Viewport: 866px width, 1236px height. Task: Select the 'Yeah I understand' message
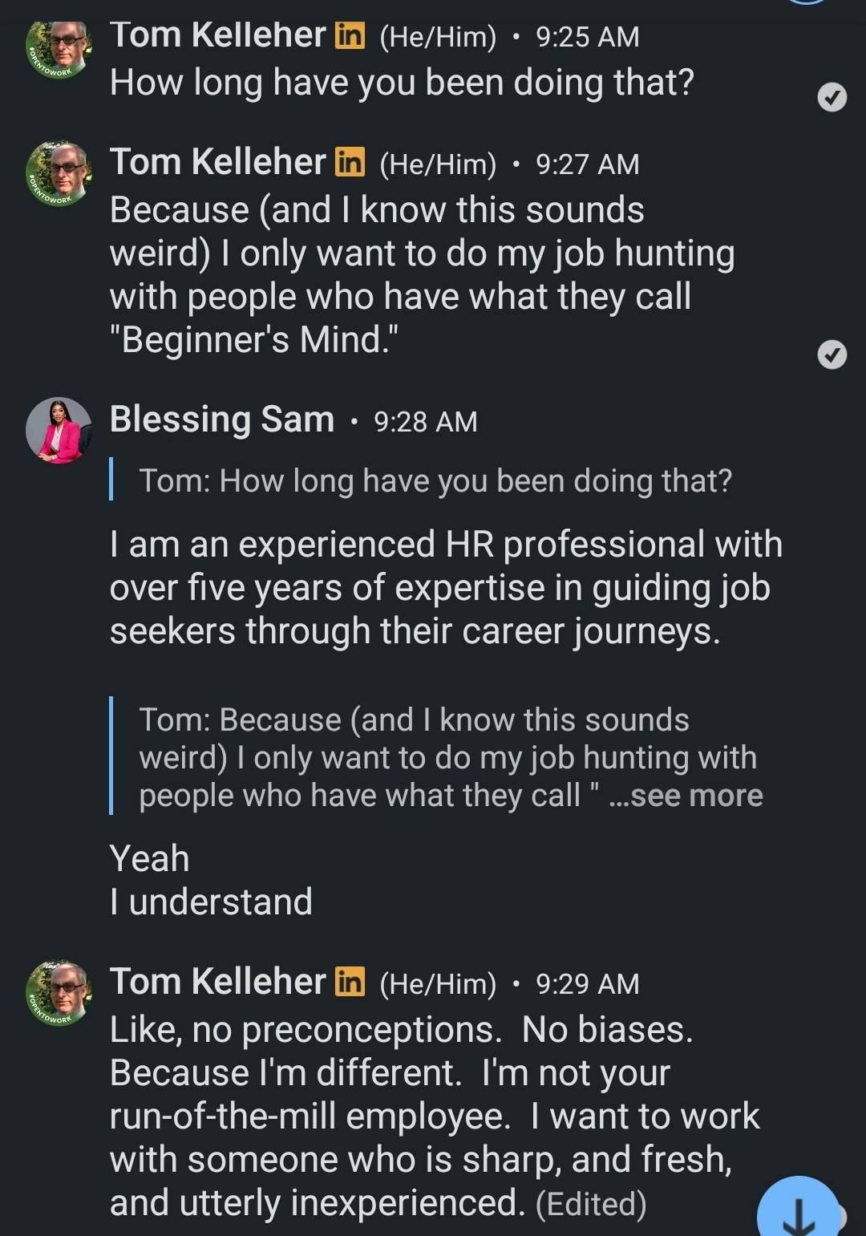211,880
